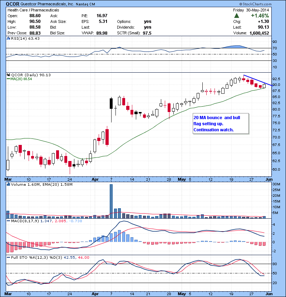Image resolution: width=286 pixels, height=297 pixels.
Task: Click the MACD signal value 2.085
Action: (x=60, y=221)
